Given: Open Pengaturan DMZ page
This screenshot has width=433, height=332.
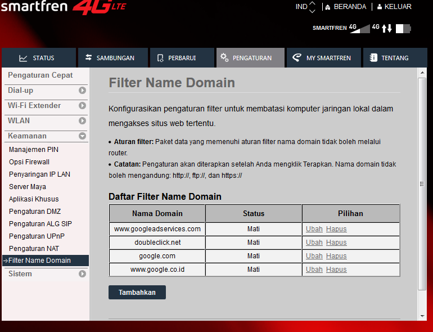Looking at the screenshot, I should [35, 212].
